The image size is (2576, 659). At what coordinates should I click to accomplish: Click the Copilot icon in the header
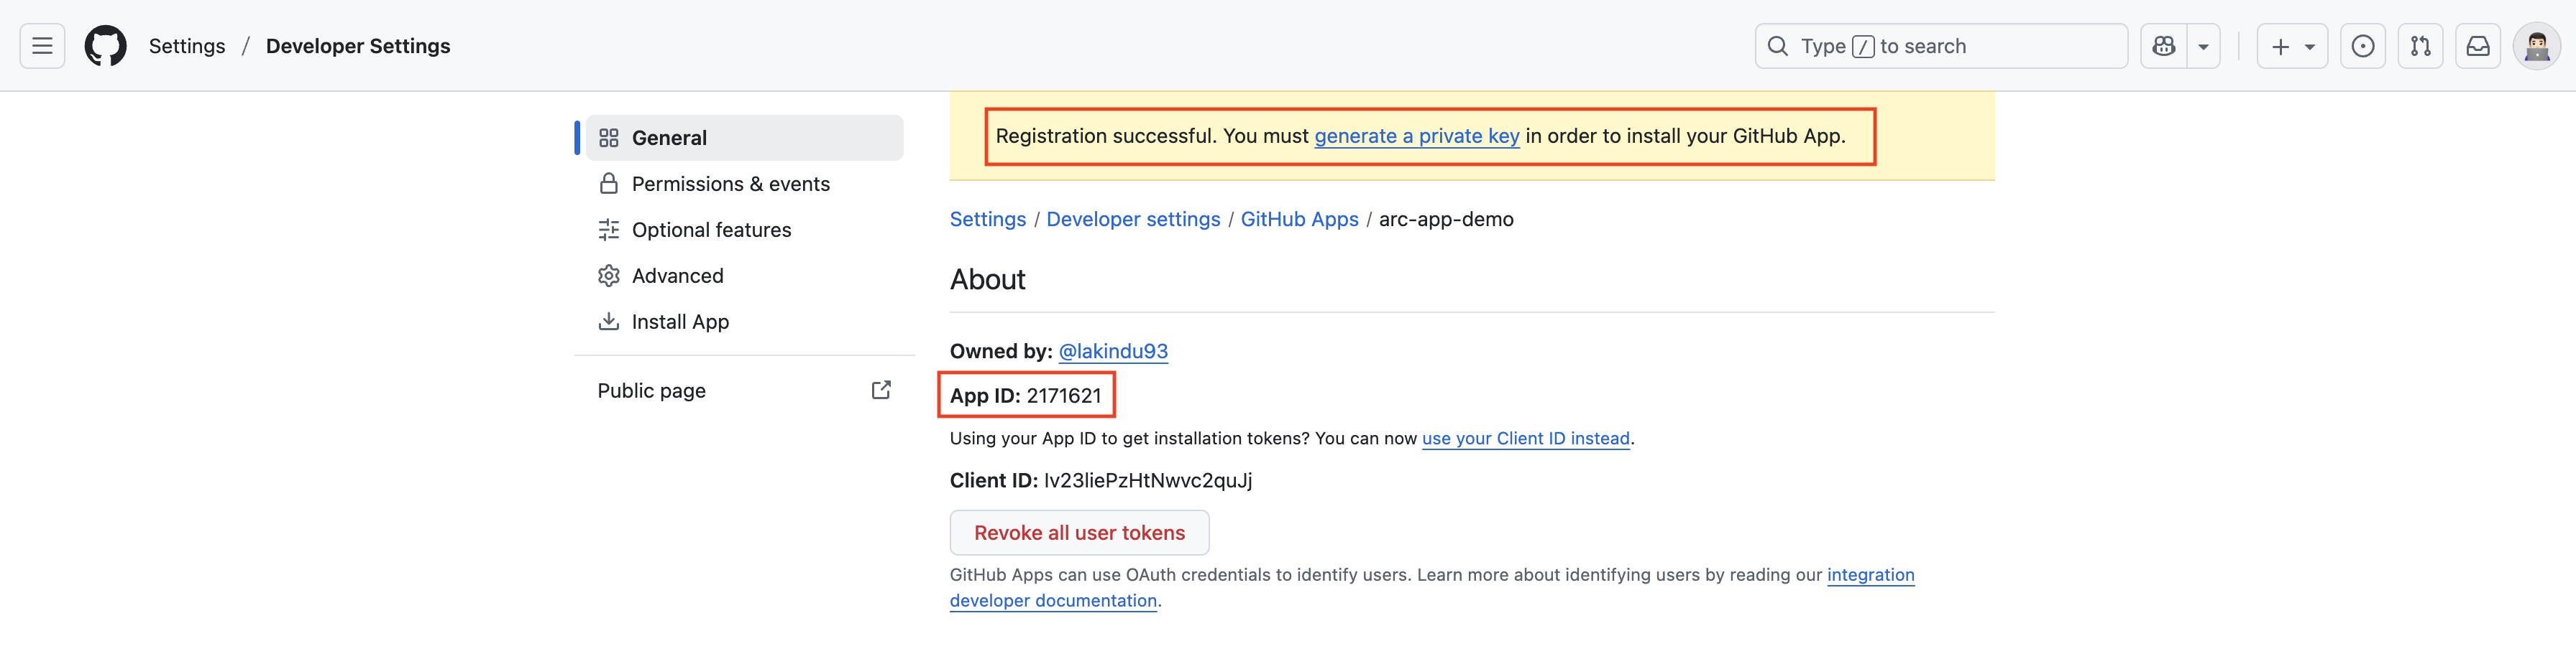[2163, 45]
